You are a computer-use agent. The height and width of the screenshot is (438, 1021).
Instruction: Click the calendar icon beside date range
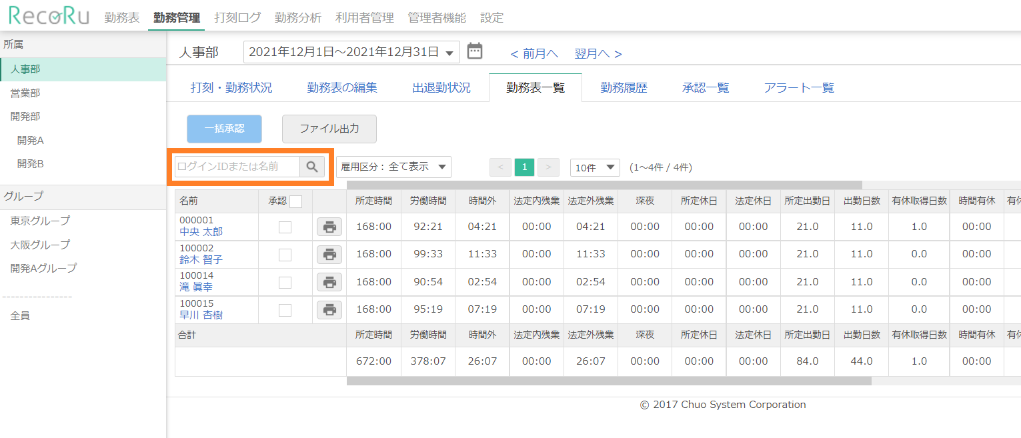(x=474, y=51)
